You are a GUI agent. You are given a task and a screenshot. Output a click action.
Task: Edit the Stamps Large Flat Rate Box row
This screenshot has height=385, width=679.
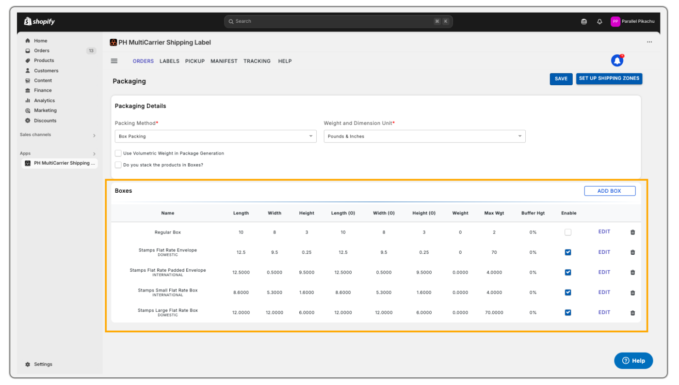(x=604, y=312)
